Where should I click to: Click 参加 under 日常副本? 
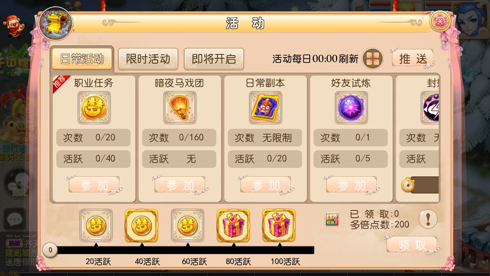(x=266, y=186)
